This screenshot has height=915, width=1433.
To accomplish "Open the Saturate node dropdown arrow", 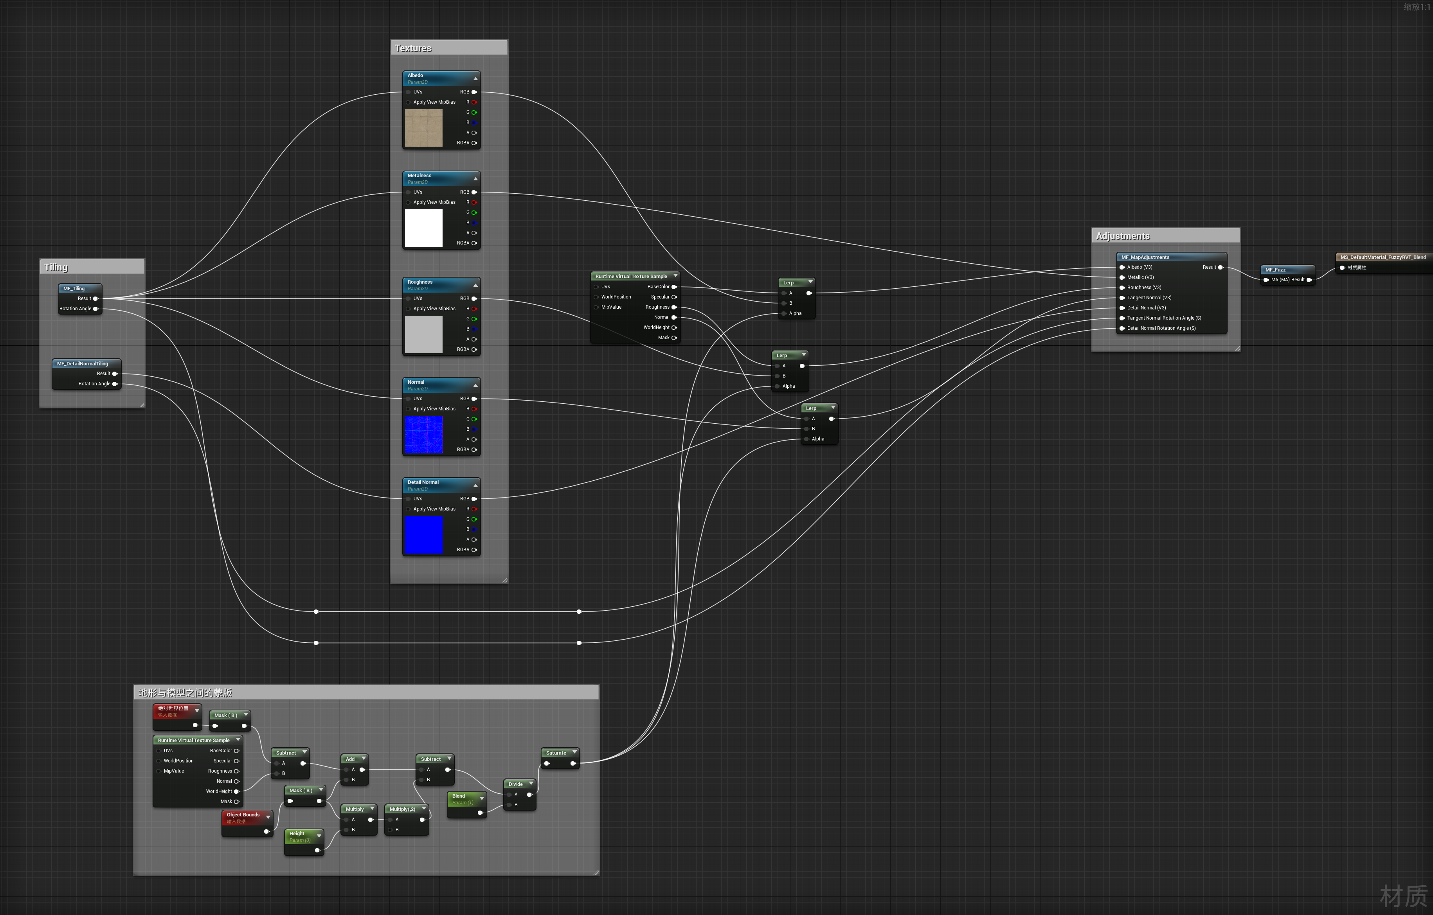I will pos(574,753).
